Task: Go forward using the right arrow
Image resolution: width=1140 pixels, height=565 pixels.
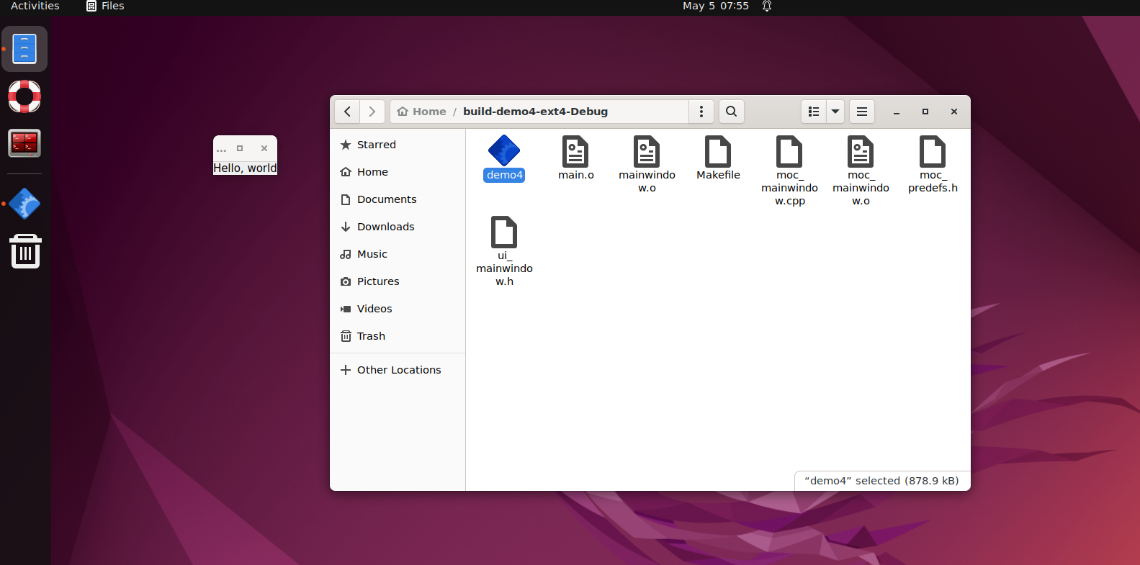Action: pos(372,112)
